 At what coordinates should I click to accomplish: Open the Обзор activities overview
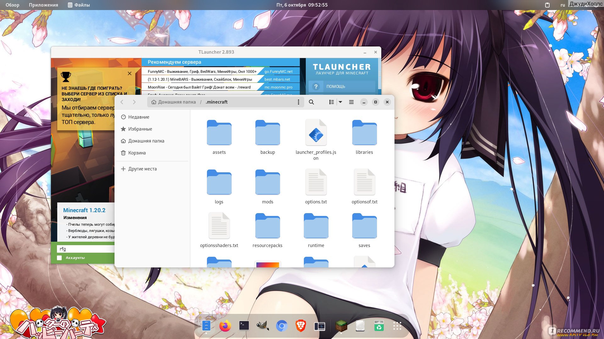tap(12, 5)
